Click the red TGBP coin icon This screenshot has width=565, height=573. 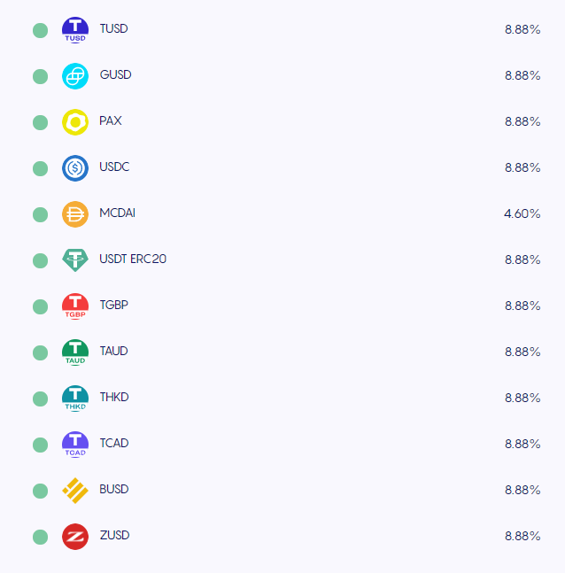pyautogui.click(x=75, y=306)
